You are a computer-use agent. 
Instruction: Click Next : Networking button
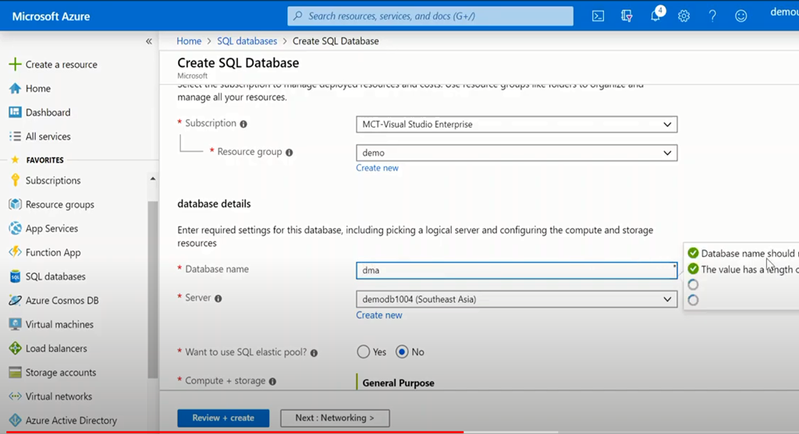335,418
